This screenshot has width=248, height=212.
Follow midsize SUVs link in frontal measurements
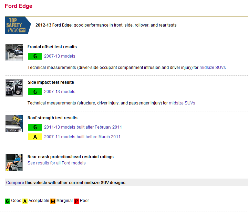[x=213, y=68]
